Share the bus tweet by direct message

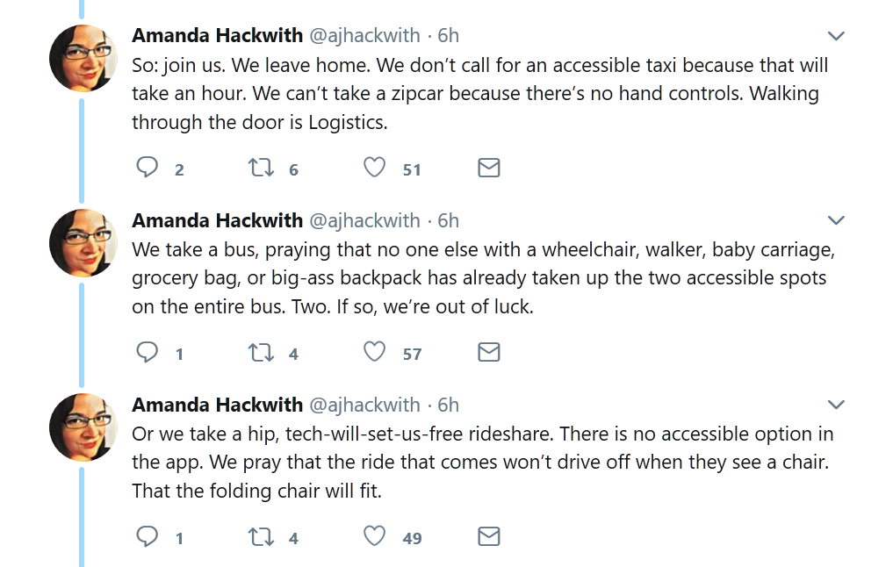[x=488, y=353]
